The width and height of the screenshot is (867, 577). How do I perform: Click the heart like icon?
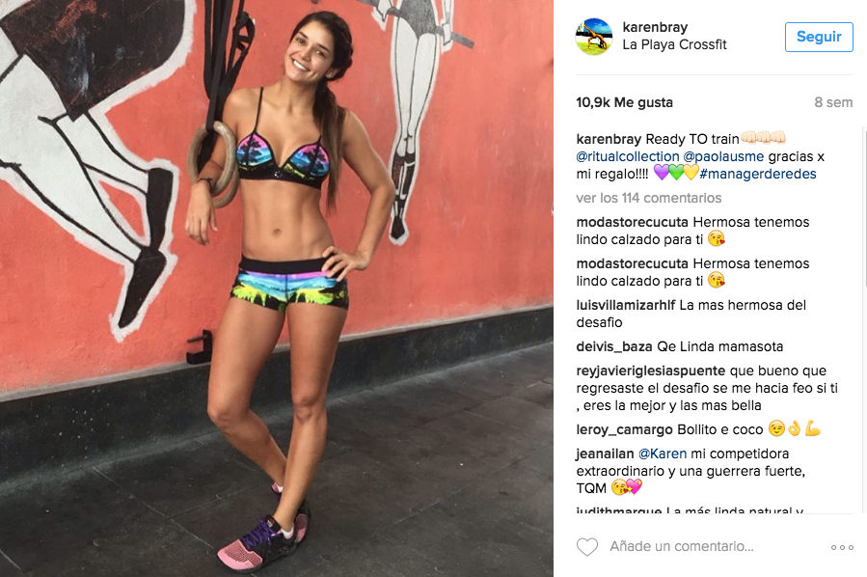(x=587, y=546)
